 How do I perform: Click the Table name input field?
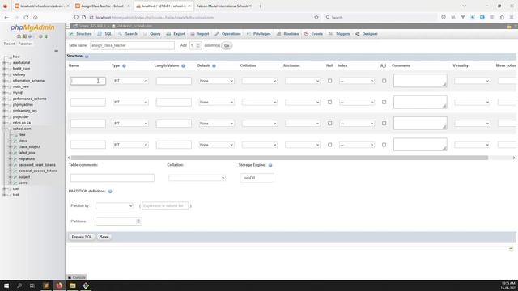coord(132,45)
